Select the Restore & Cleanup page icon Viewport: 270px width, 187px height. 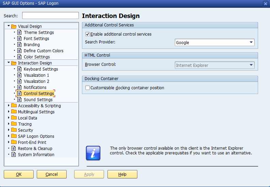pyautogui.click(x=14, y=148)
